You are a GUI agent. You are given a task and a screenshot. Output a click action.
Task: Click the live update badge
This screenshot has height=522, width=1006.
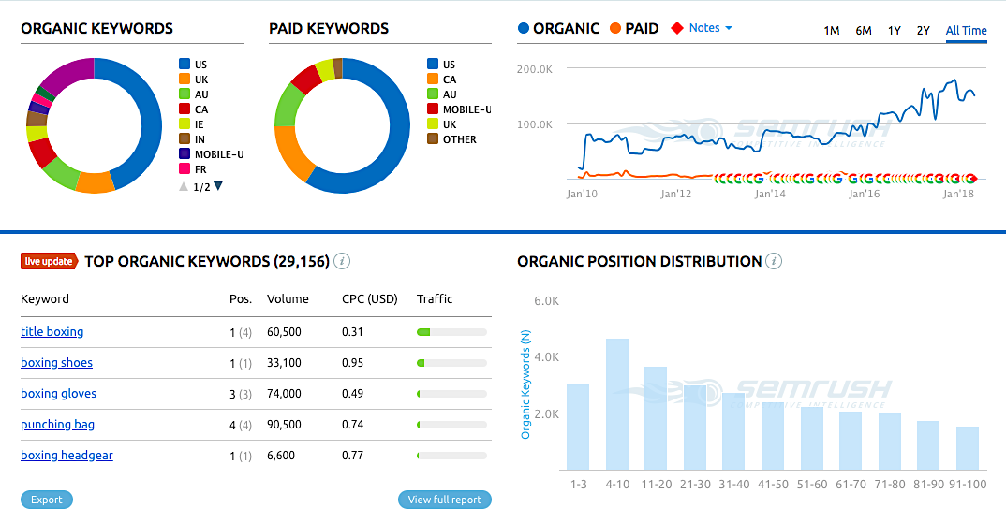click(48, 262)
